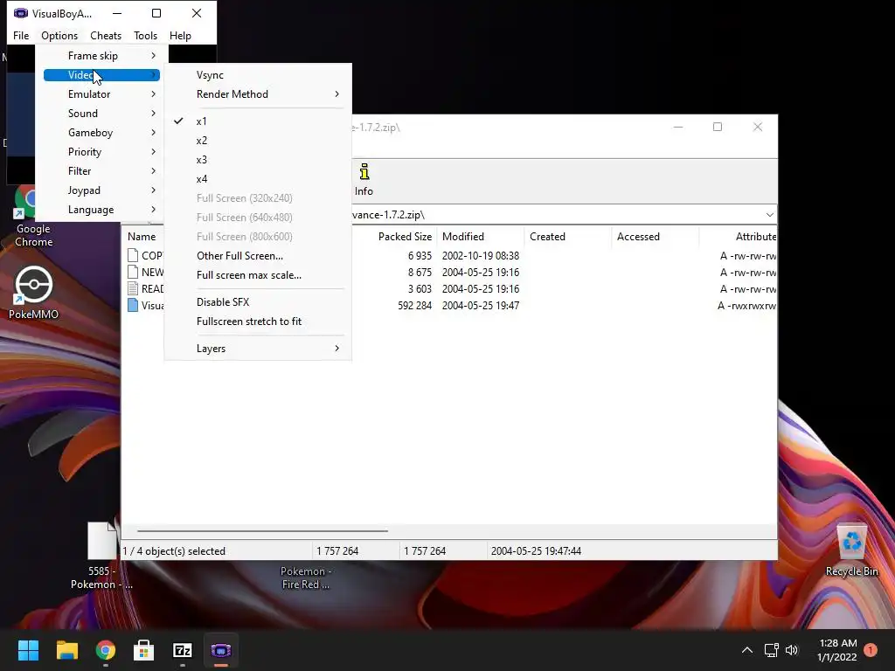The height and width of the screenshot is (671, 895).
Task: Sort by the Accessed column
Action: (x=638, y=236)
